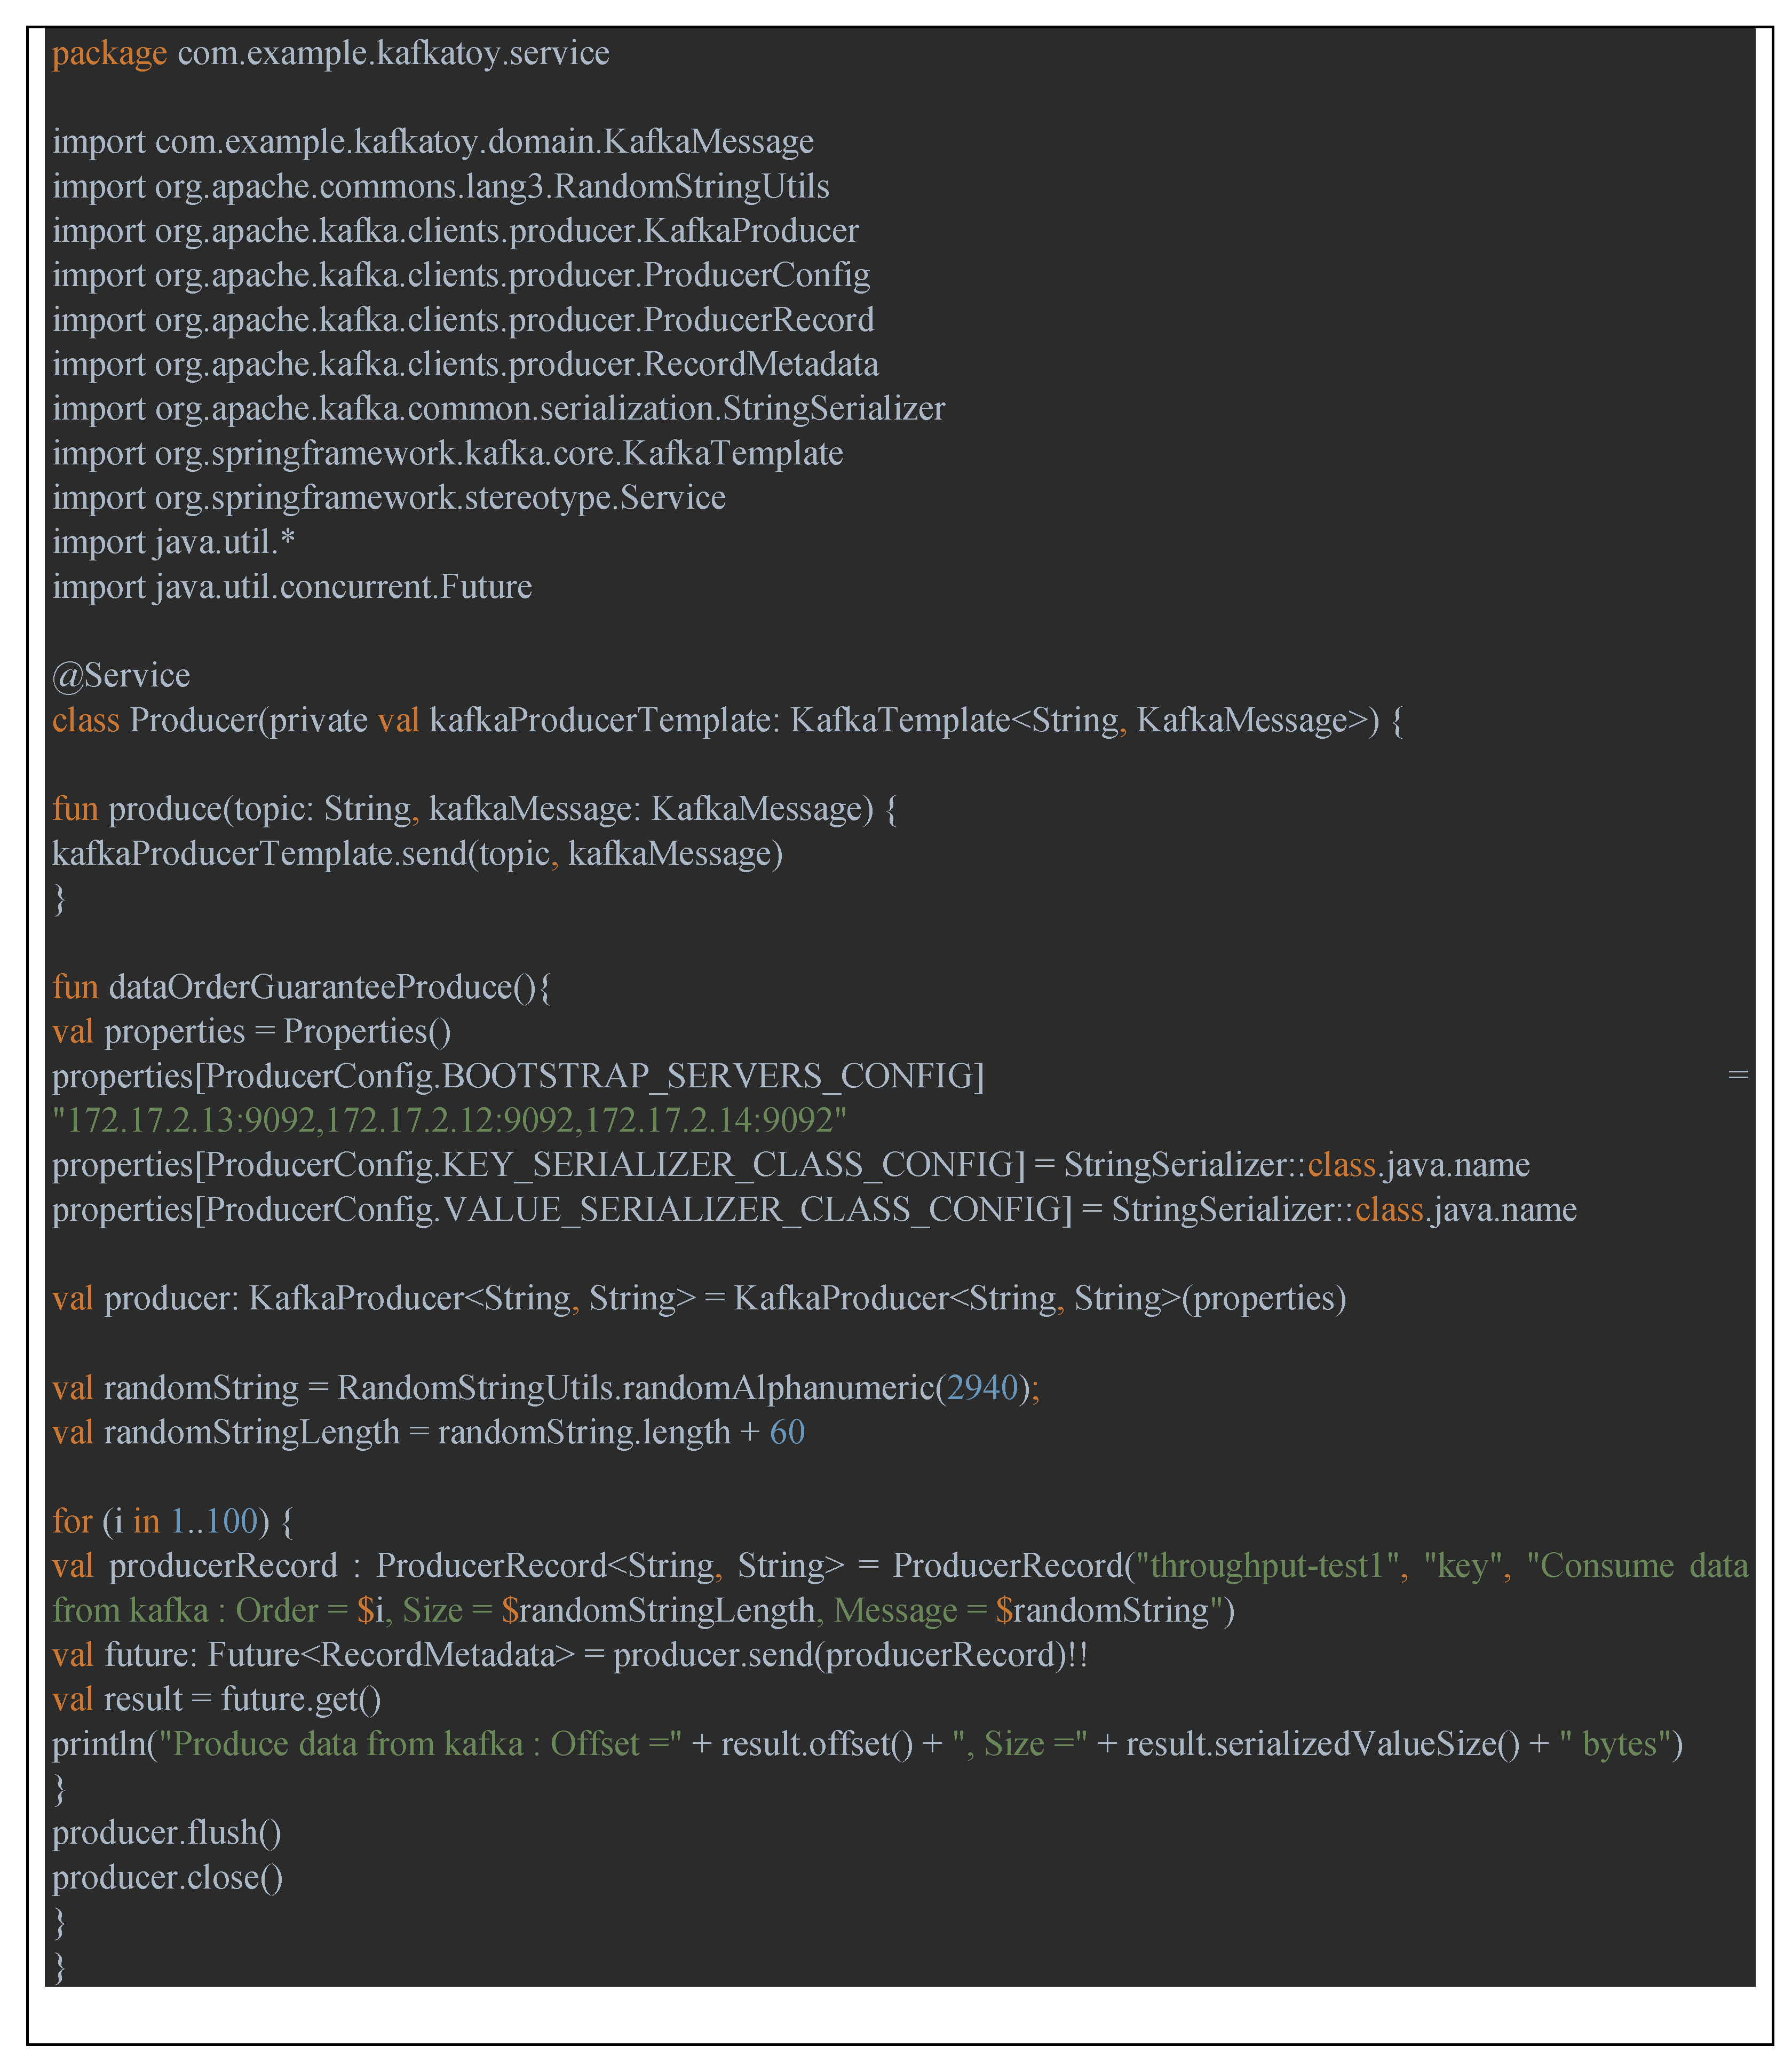The height and width of the screenshot is (2070, 1792).
Task: Select the for loop range 1..100
Action: click(x=210, y=1520)
